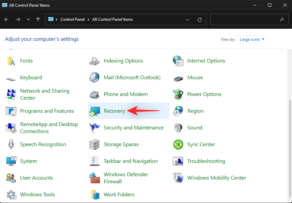Open the Programs and Features link

pos(47,111)
